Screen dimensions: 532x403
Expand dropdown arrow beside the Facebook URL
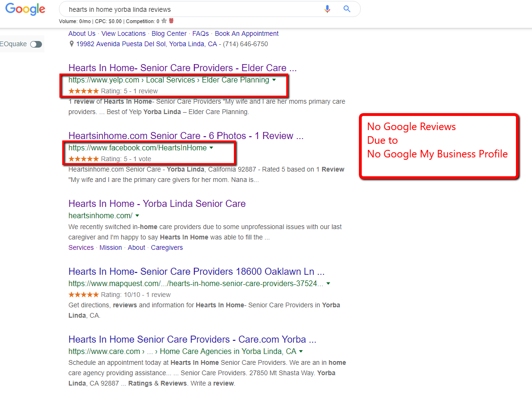(x=211, y=148)
